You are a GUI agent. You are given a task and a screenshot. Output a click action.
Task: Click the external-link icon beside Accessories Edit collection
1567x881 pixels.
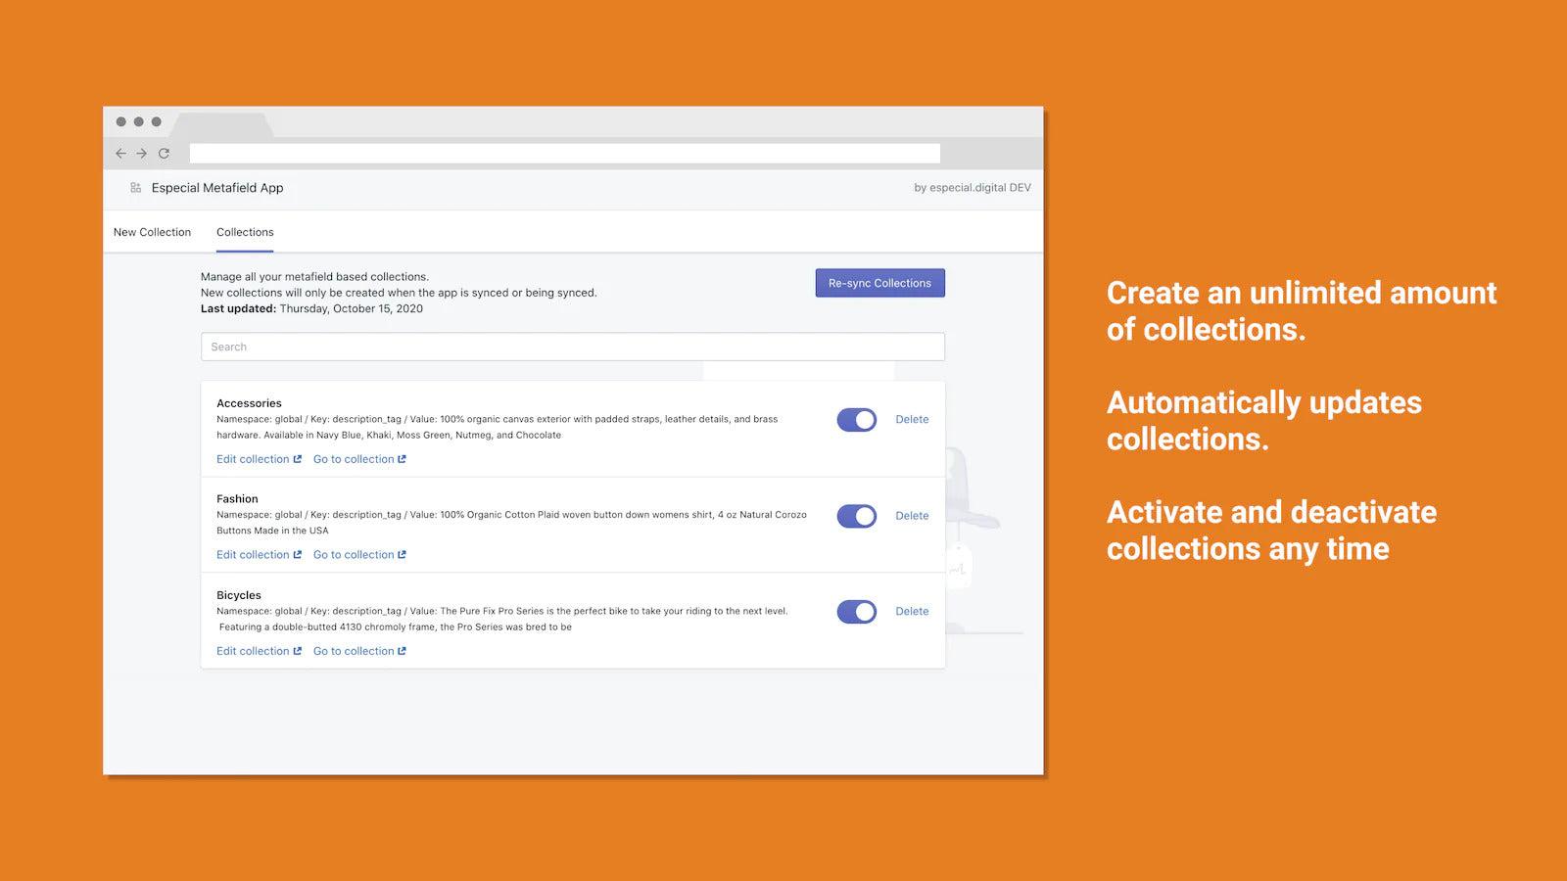pyautogui.click(x=297, y=458)
